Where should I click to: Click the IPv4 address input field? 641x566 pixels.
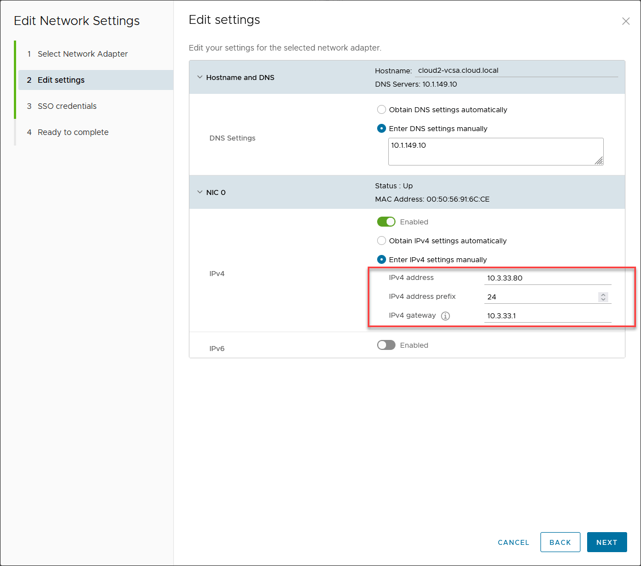click(x=547, y=278)
